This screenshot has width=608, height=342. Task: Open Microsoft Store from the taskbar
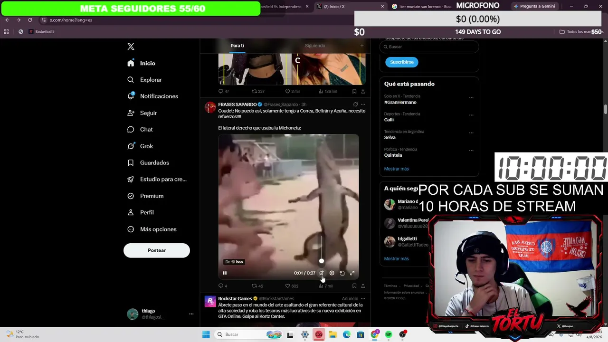(361, 335)
